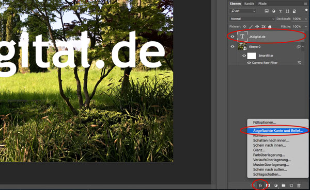Open the Deckkraft opacity slider arrow
This screenshot has width=310, height=190.
click(306, 19)
